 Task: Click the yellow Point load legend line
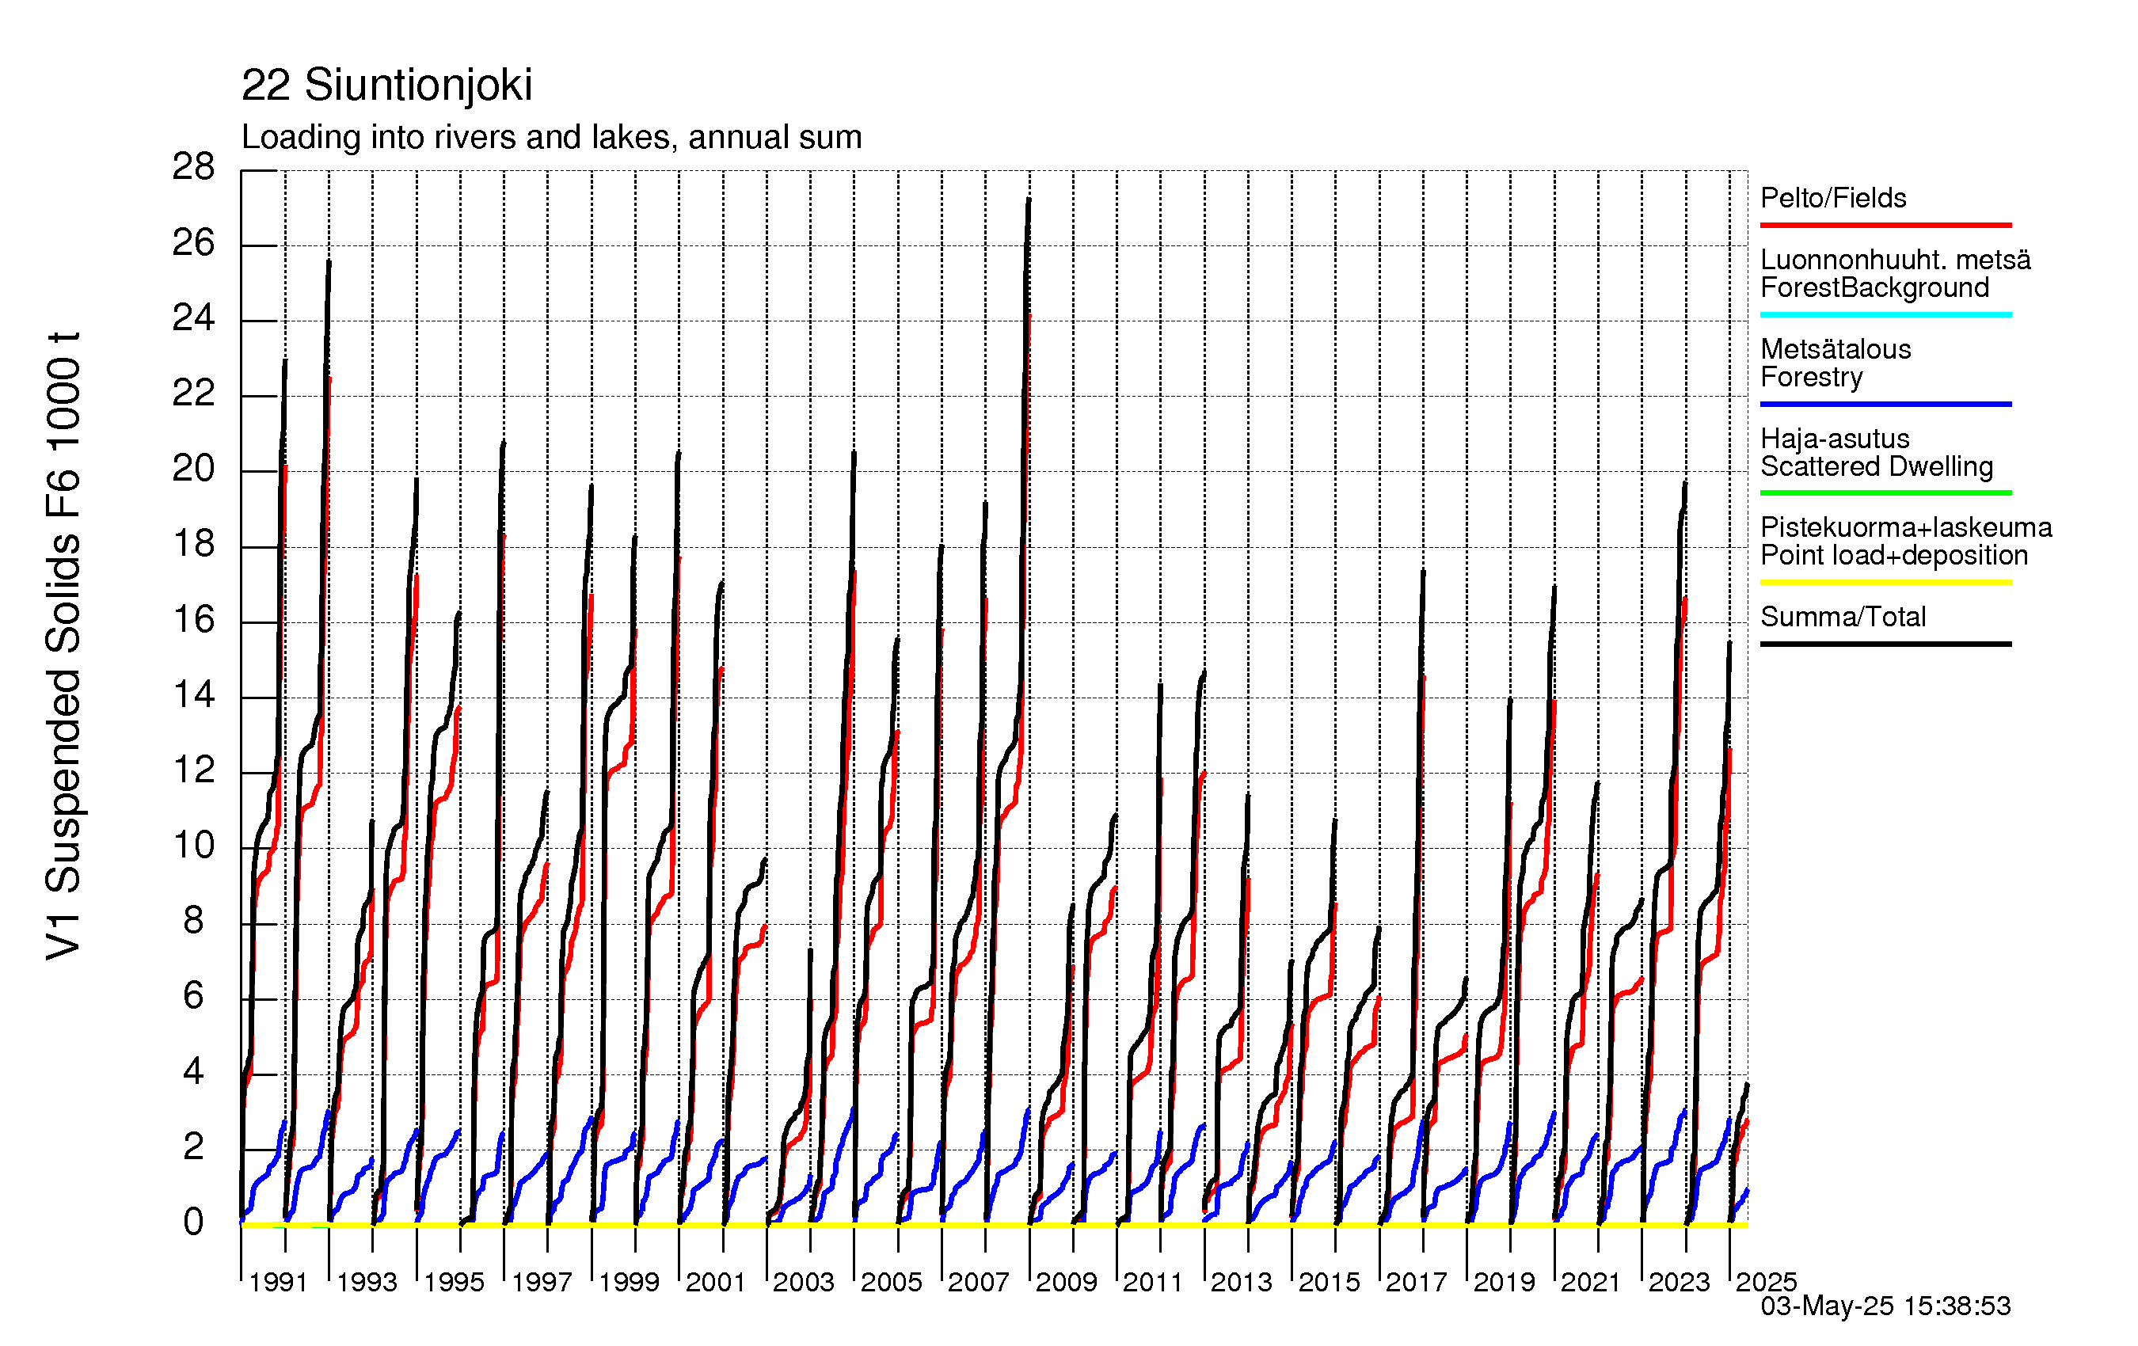1886,583
